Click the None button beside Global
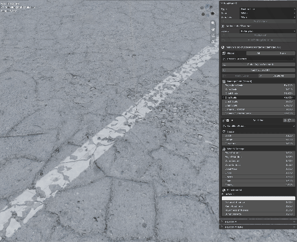The image size is (297, 242). point(283,53)
